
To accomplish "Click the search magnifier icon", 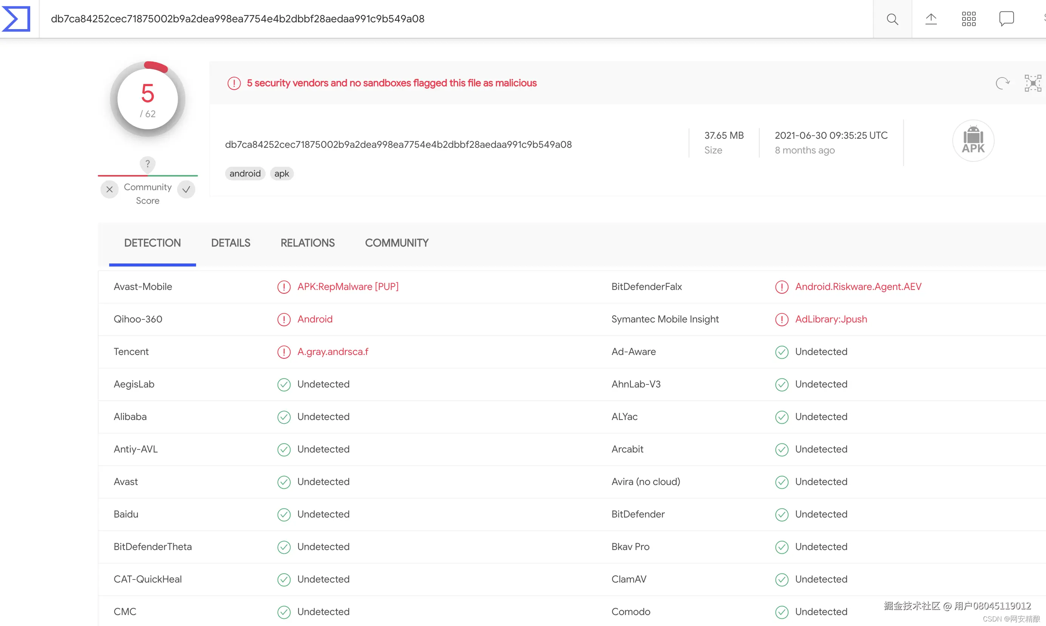I will tap(892, 19).
